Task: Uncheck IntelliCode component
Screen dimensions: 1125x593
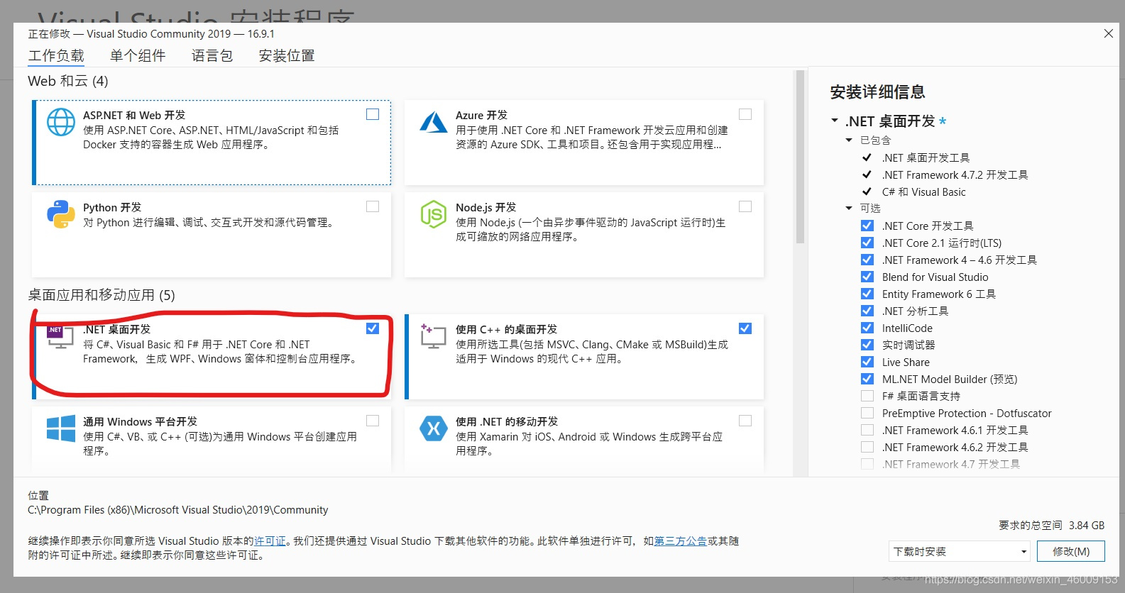Action: click(867, 328)
